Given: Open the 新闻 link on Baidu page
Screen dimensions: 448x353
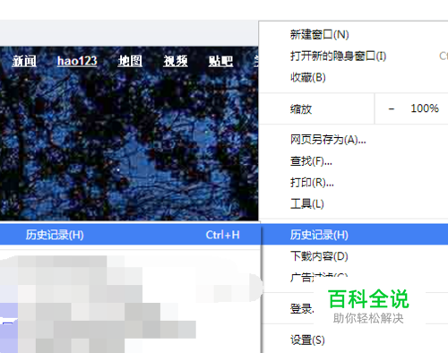Looking at the screenshot, I should point(24,61).
